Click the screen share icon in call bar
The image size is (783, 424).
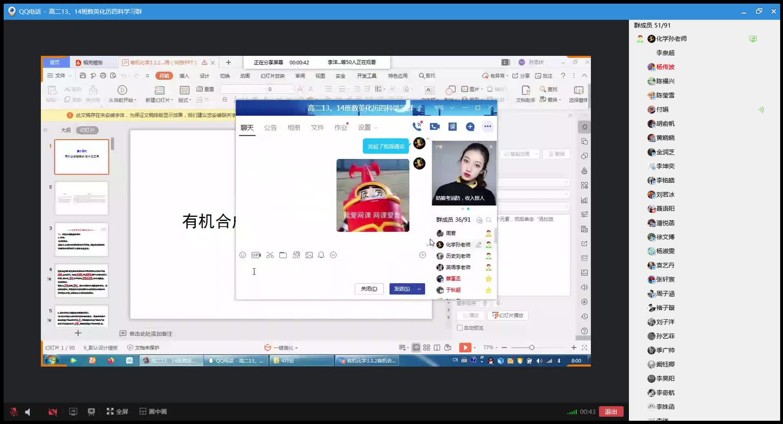[73, 412]
